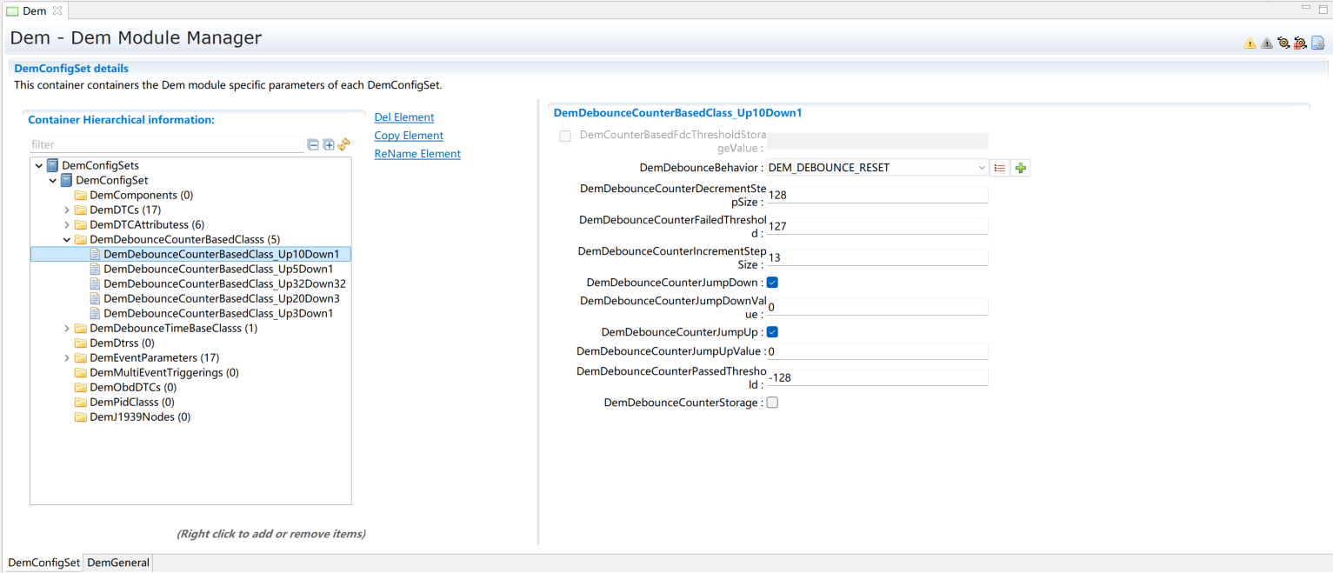The height and width of the screenshot is (573, 1333).
Task: Click the ReName Element link
Action: 417,154
